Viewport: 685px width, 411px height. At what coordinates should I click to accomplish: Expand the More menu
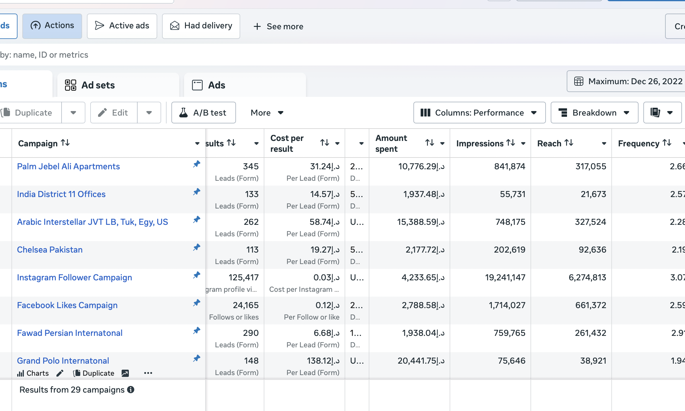pos(267,113)
